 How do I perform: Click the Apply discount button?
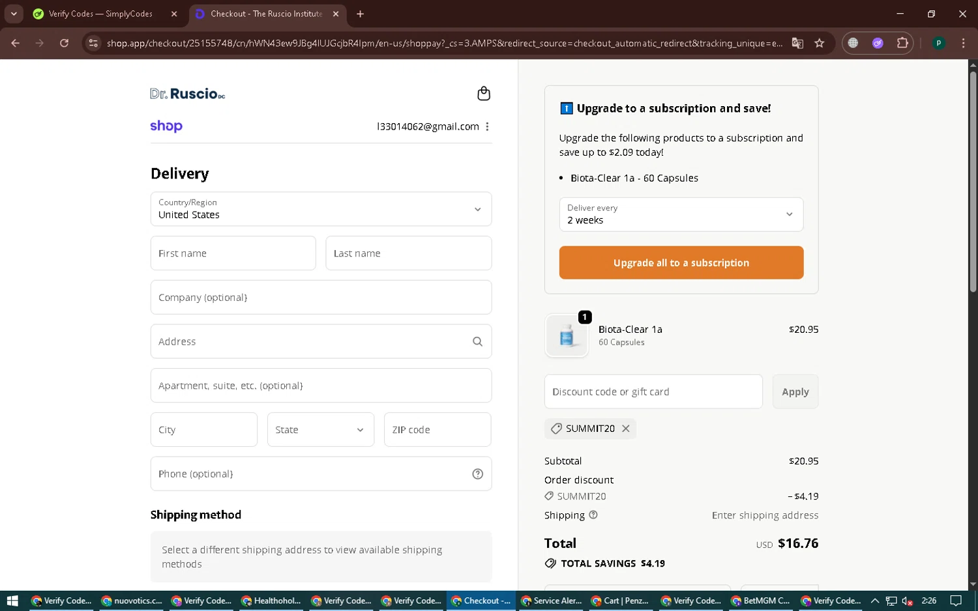coord(795,391)
